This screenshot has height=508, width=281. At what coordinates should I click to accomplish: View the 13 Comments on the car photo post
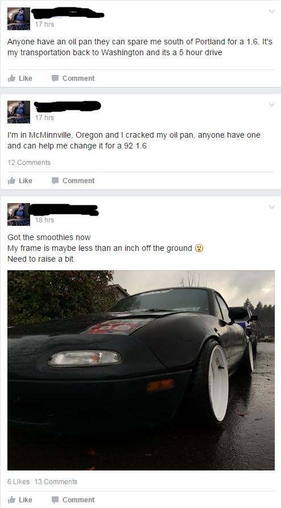(56, 482)
